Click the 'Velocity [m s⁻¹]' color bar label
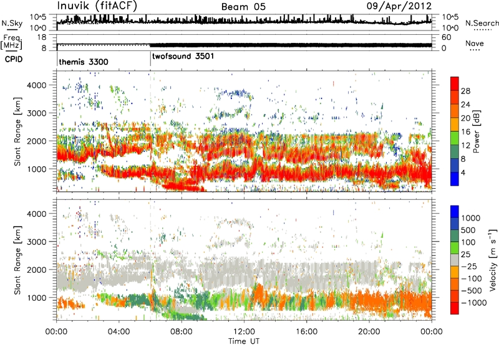The width and height of the screenshot is (499, 345). [x=493, y=260]
